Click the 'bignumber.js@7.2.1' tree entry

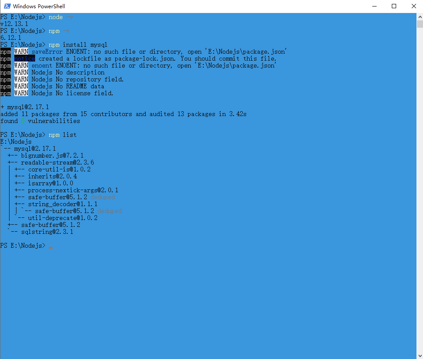point(52,155)
